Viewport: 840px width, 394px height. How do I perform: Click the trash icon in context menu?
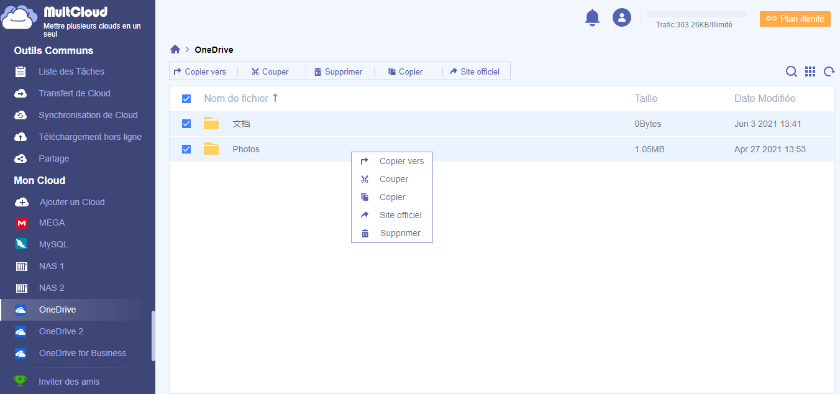click(365, 233)
